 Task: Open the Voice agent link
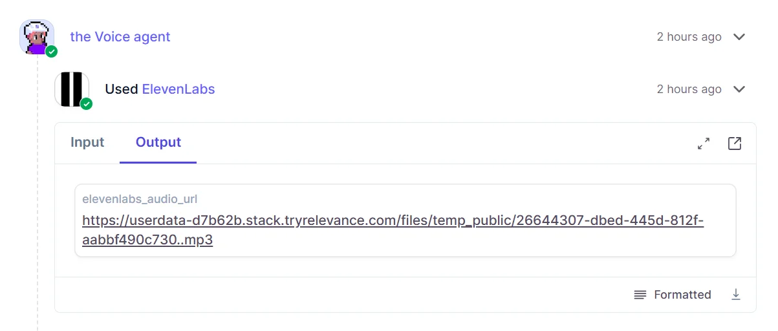120,37
